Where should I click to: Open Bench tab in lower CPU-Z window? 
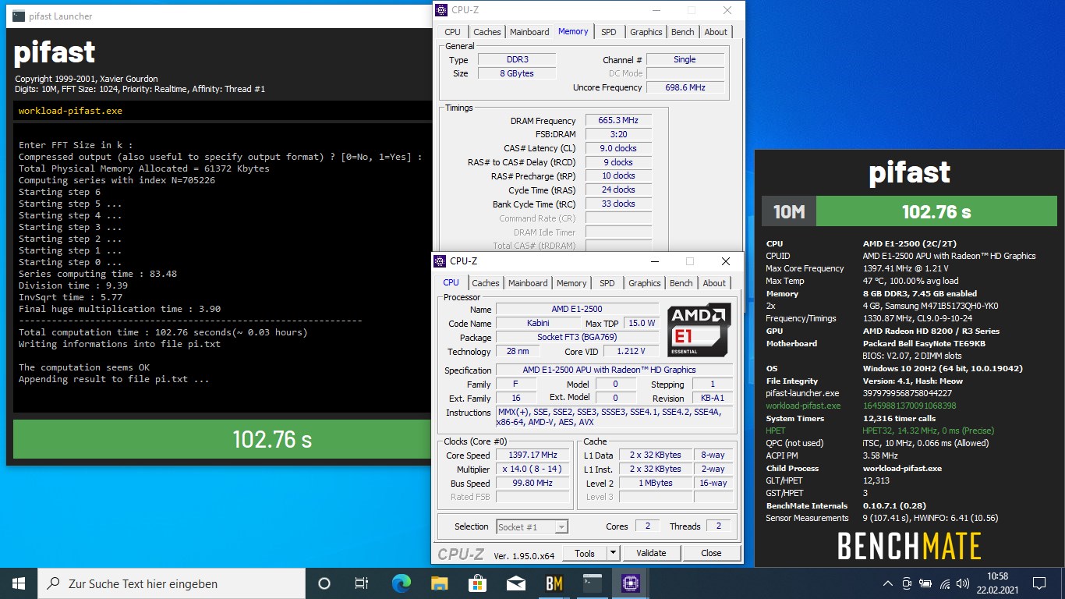(x=681, y=283)
